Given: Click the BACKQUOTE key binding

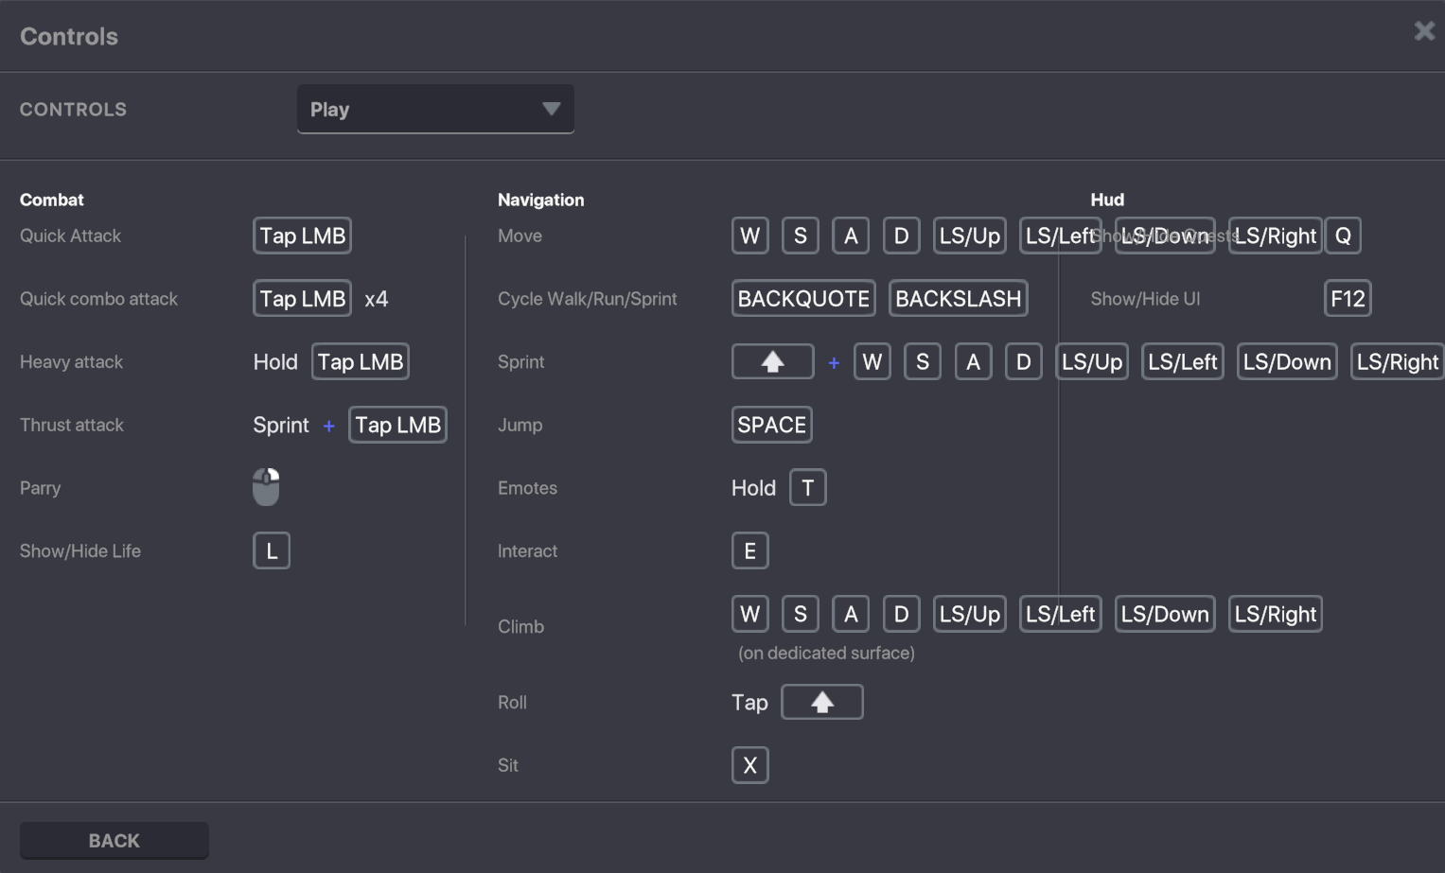Looking at the screenshot, I should (802, 299).
